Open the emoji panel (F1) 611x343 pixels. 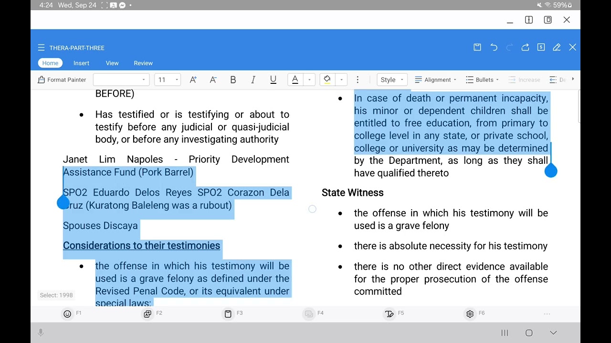click(x=67, y=313)
